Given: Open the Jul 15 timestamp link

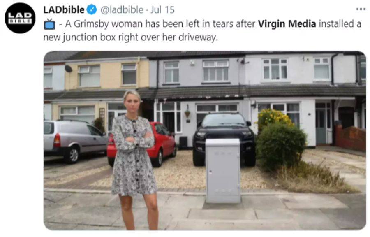Looking at the screenshot, I should point(162,10).
